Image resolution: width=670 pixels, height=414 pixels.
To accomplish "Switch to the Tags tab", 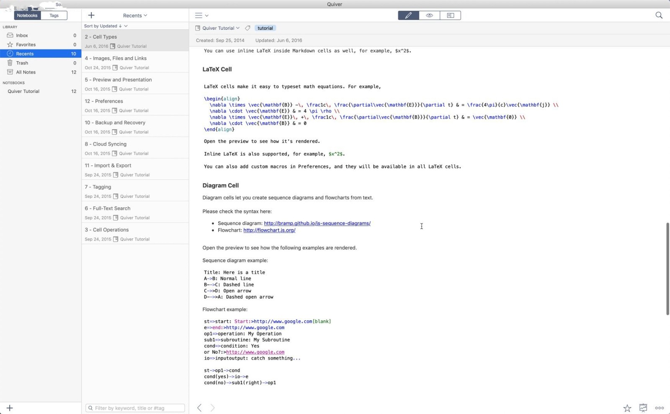I will (x=54, y=15).
